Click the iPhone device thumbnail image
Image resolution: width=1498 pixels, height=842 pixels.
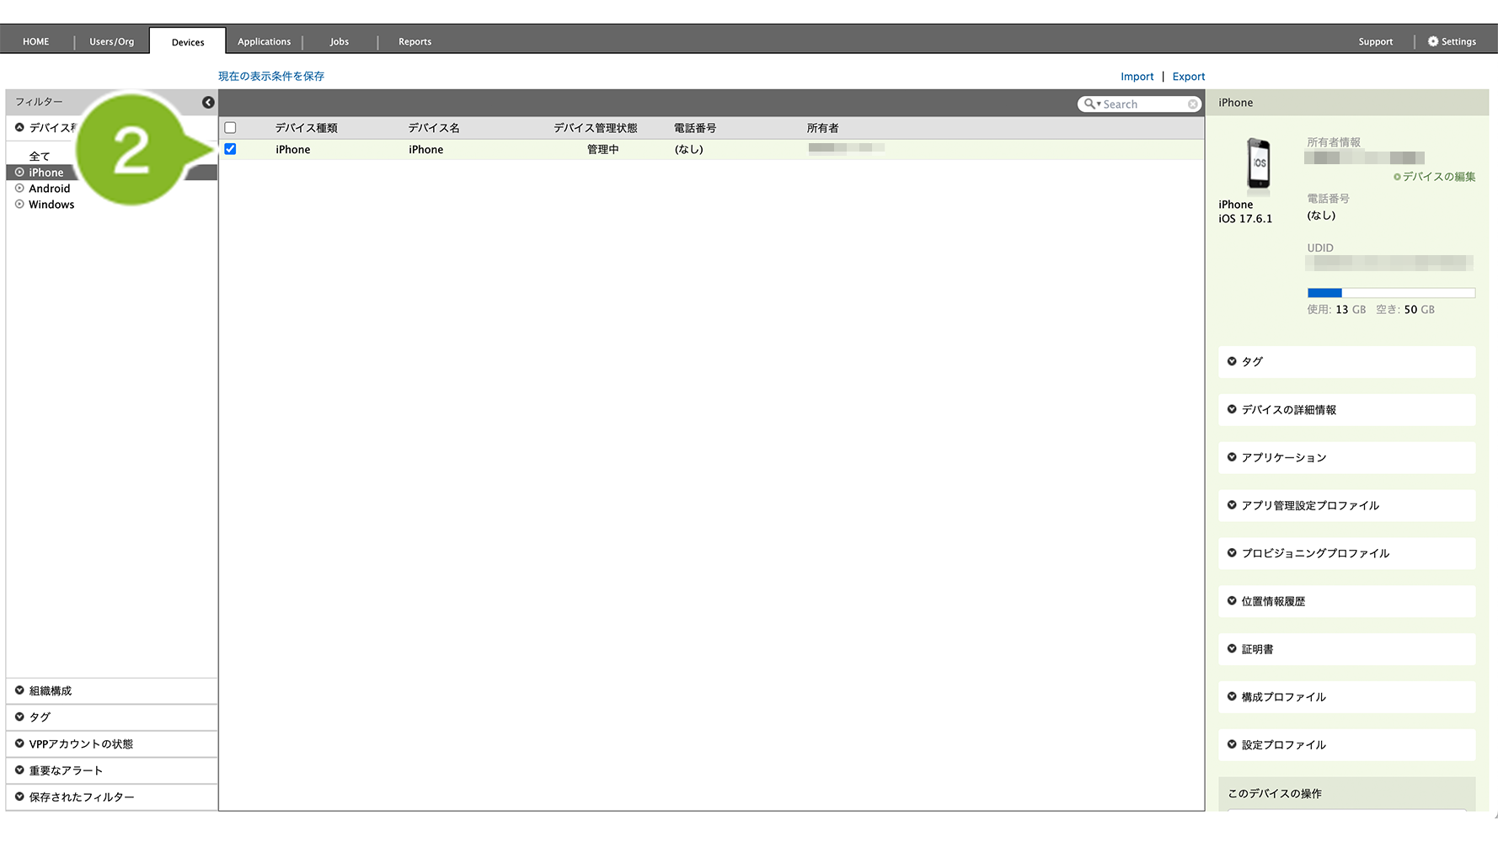[1258, 164]
